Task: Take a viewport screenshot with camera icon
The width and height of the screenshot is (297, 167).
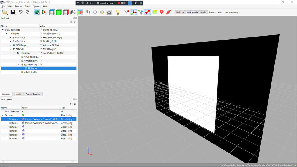Action: pos(109,12)
